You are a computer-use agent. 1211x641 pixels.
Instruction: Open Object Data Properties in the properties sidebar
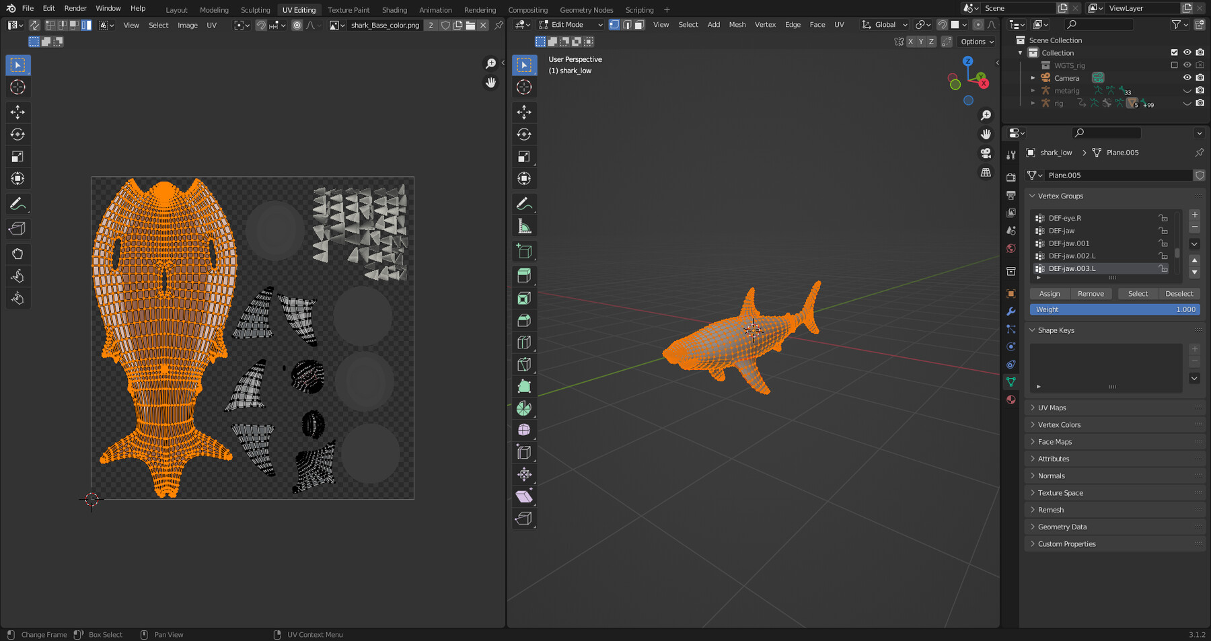1011,381
